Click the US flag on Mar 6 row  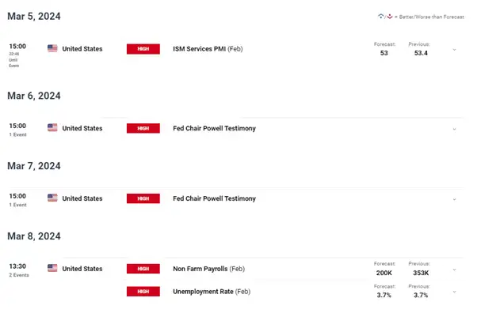point(52,128)
